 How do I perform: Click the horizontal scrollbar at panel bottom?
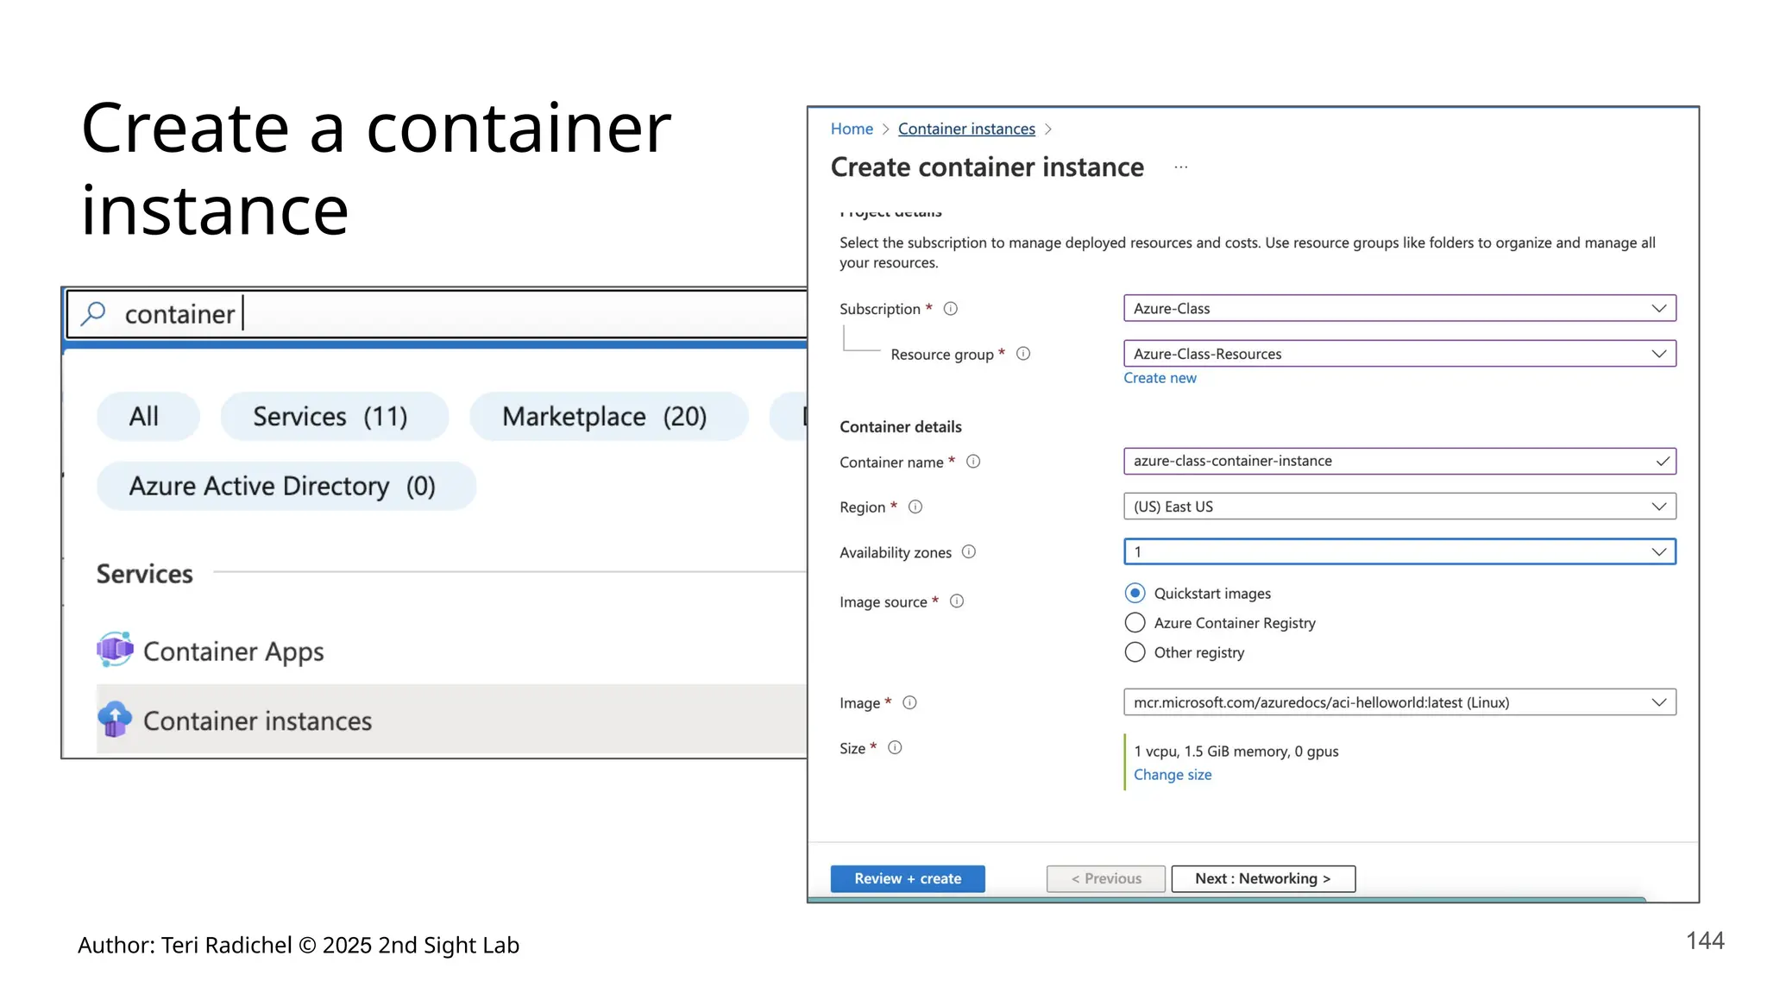(1227, 899)
